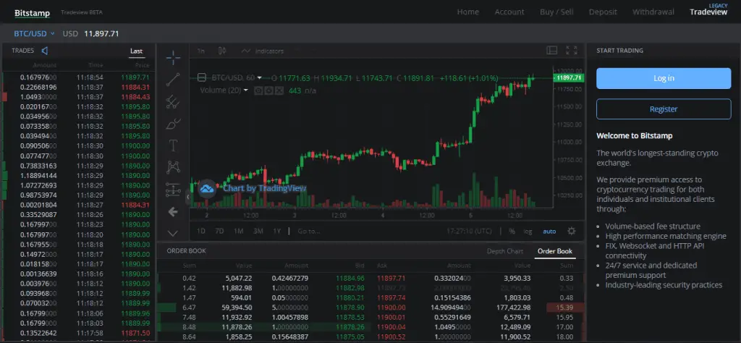
Task: Open chart settings gear
Action: point(572,231)
